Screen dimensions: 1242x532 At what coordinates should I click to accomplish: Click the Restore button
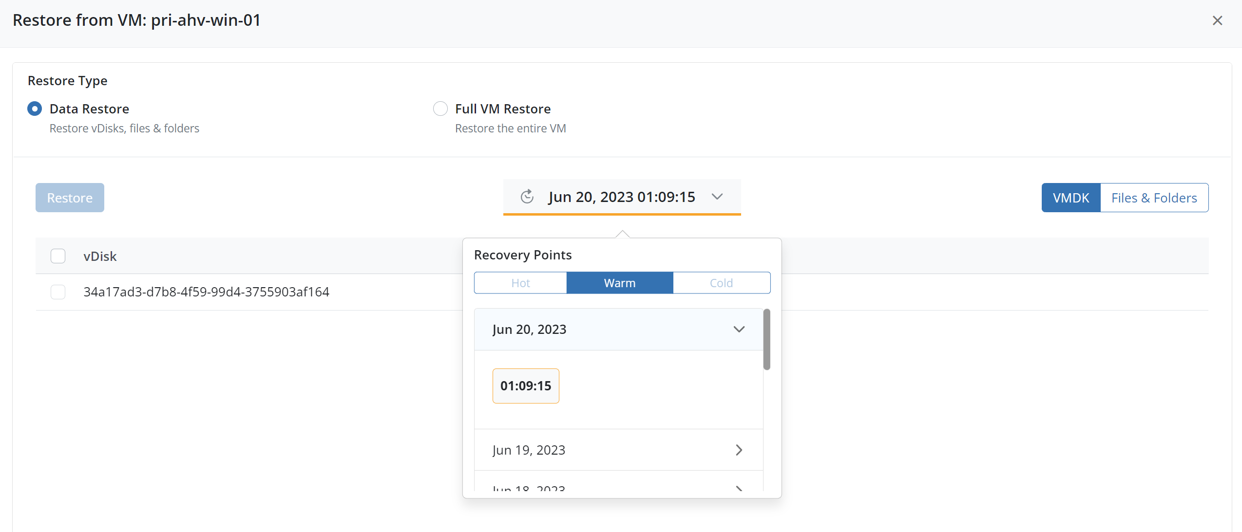(x=70, y=198)
